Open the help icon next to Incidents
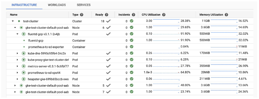This screenshot has width=259, height=99. click(x=134, y=15)
